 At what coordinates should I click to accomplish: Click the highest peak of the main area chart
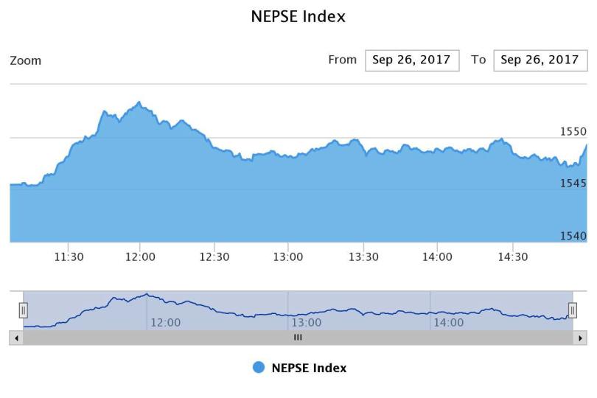point(139,102)
